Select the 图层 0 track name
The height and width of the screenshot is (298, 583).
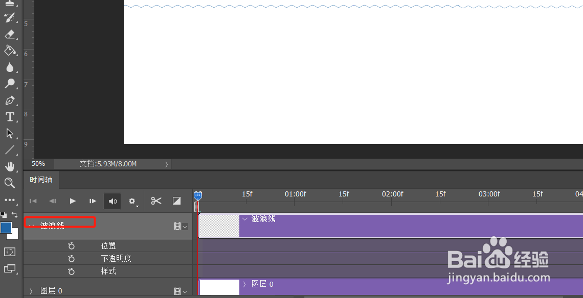click(51, 291)
